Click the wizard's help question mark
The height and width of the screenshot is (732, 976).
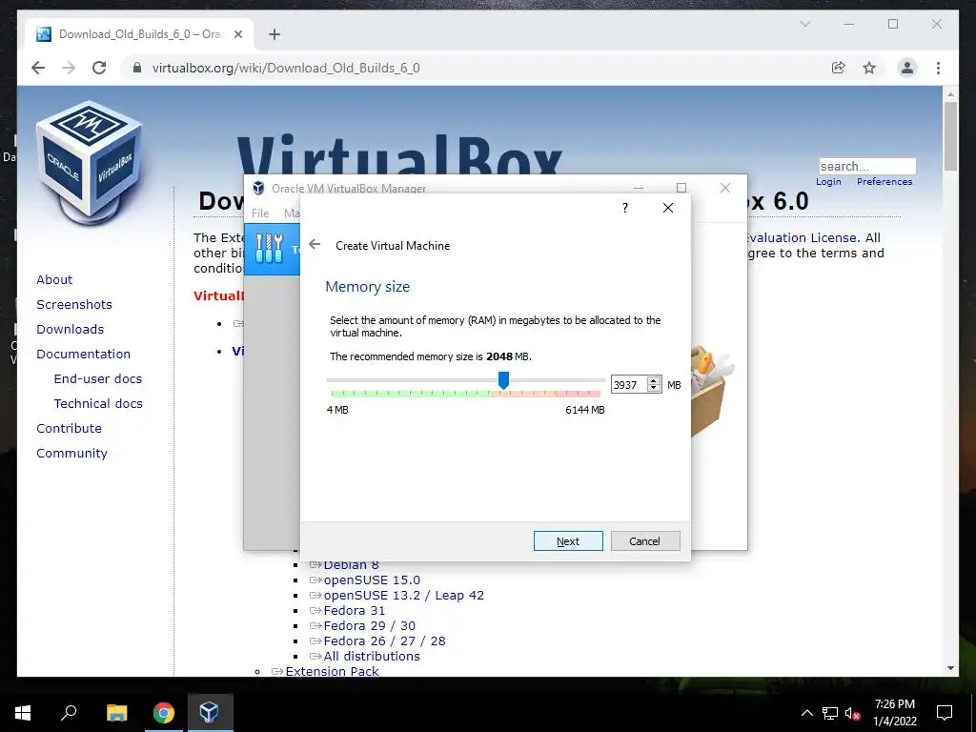tap(625, 208)
